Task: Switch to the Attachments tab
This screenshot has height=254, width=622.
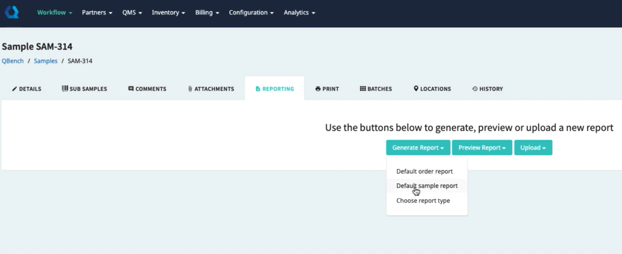Action: click(x=211, y=89)
